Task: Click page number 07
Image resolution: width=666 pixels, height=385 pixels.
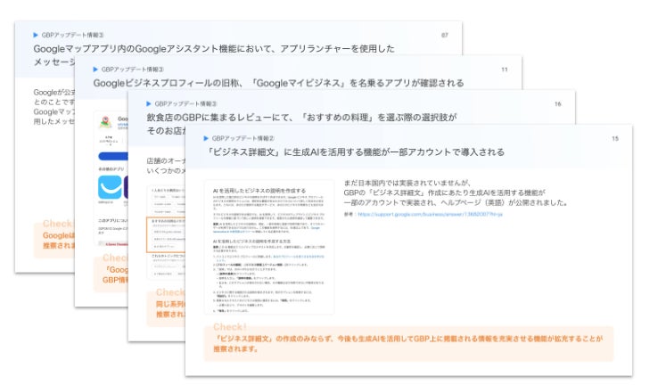Action: (x=445, y=36)
